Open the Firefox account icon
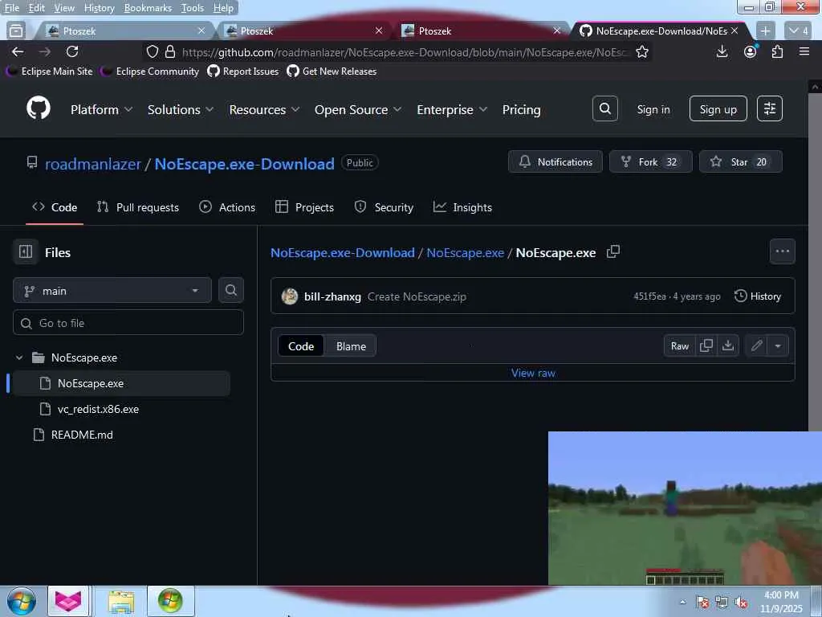 [751, 51]
